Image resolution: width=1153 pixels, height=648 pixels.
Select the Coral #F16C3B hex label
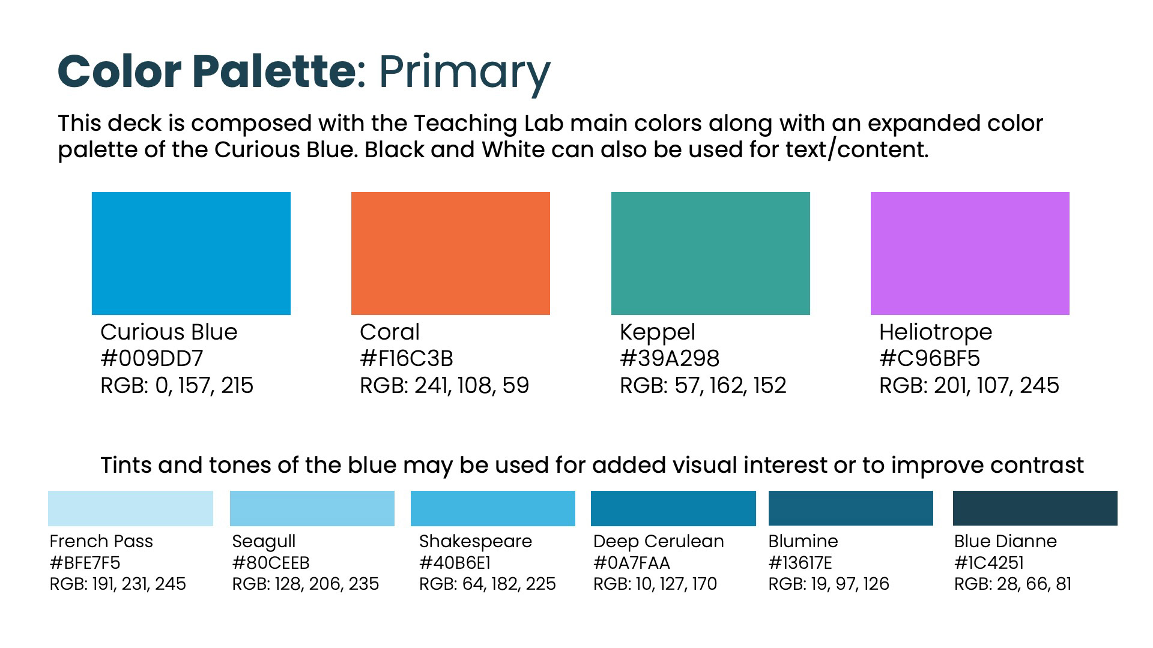[x=407, y=358]
